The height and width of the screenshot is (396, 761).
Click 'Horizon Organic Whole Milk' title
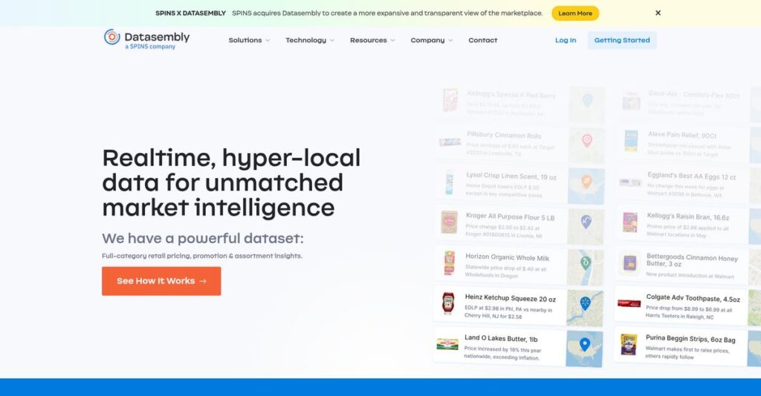pyautogui.click(x=507, y=257)
